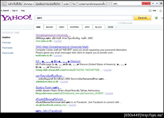Screen dimensions: 164x118
Task: Switch to the WEB tab
Action: click(38, 27)
